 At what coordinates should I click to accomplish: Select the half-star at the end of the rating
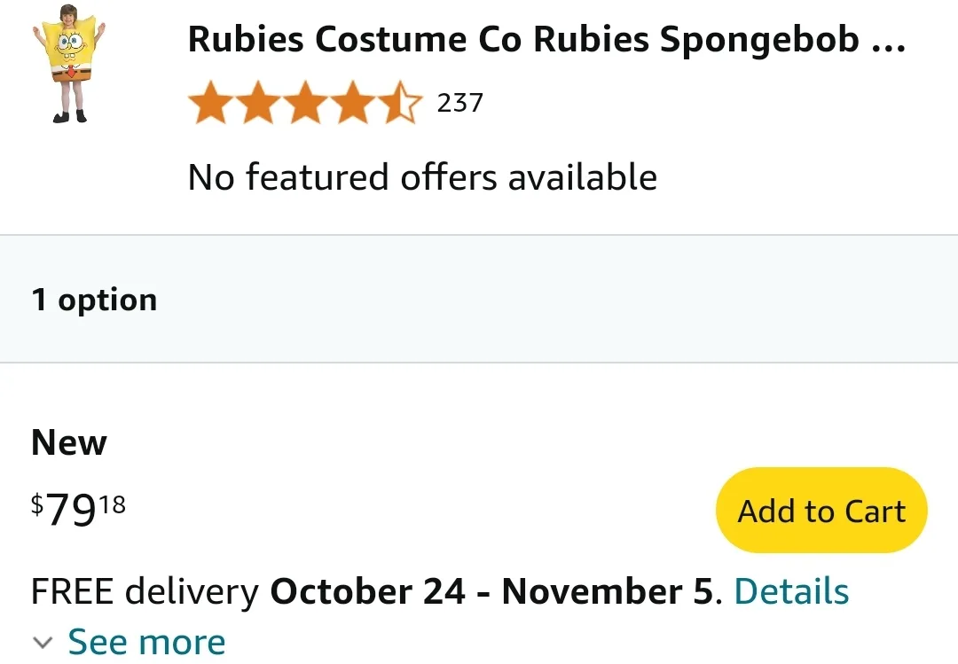coord(404,102)
